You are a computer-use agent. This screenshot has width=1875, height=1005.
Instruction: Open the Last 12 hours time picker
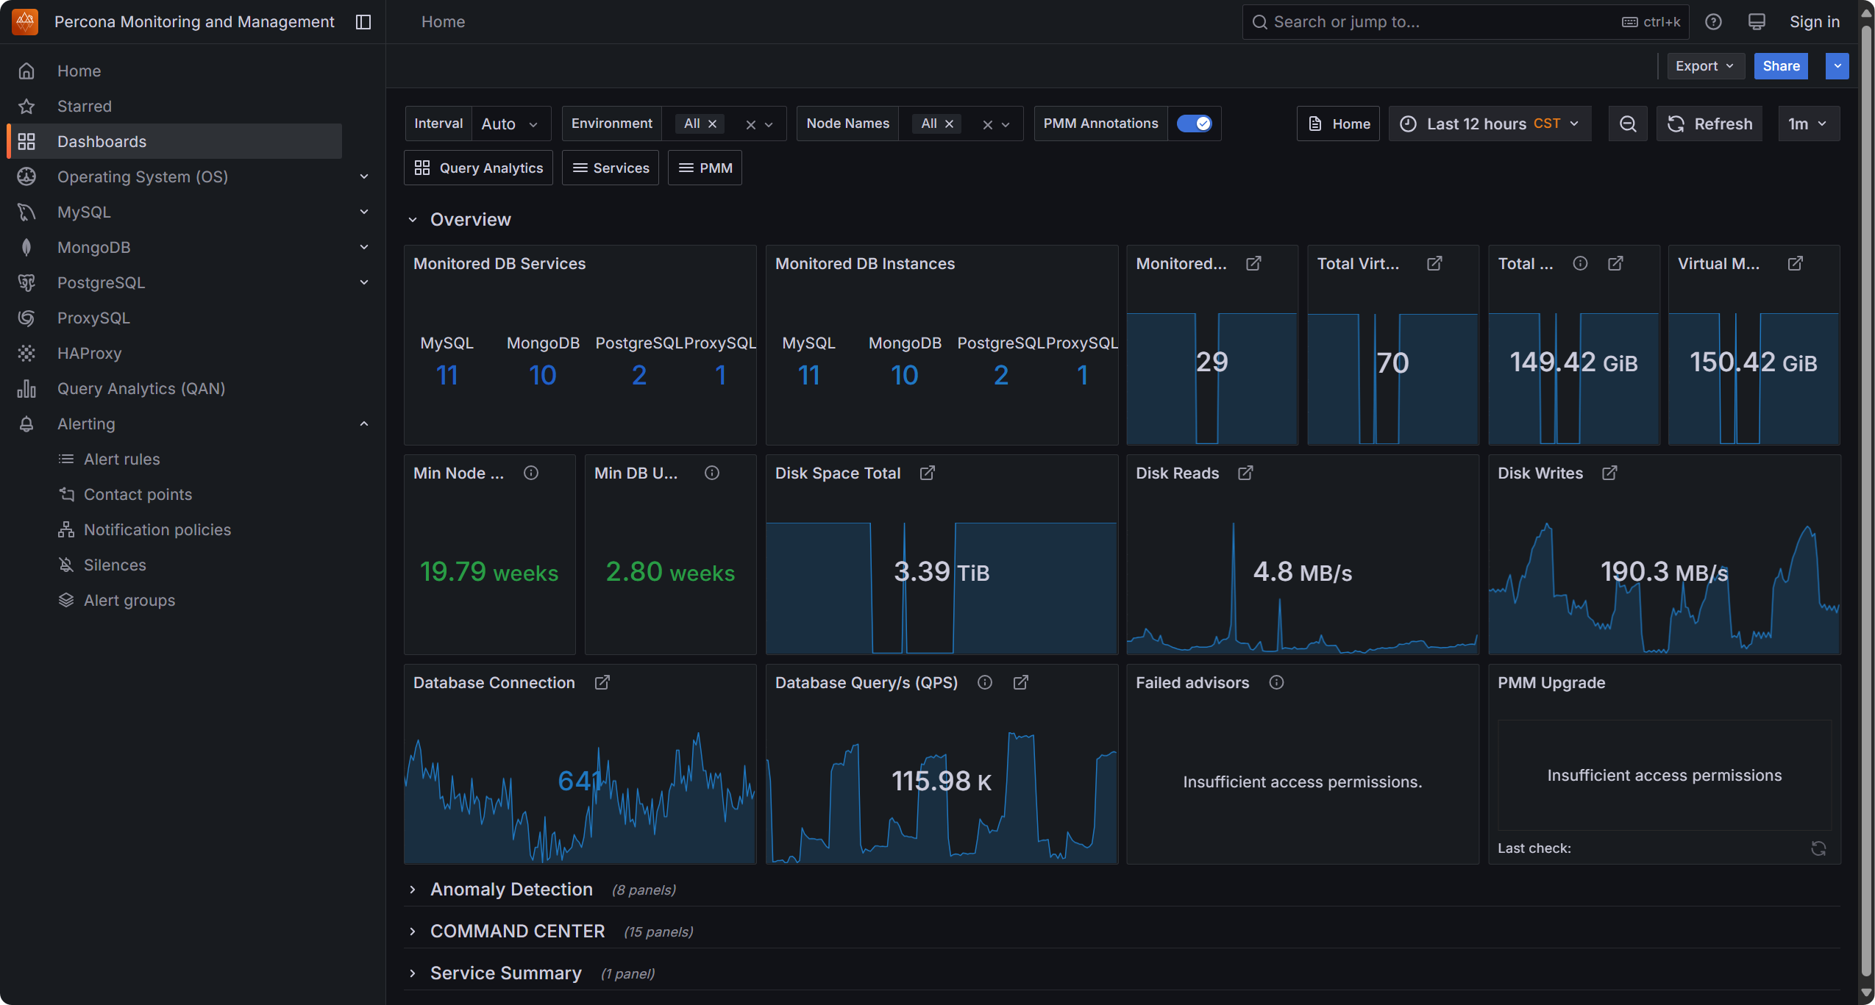[1490, 124]
